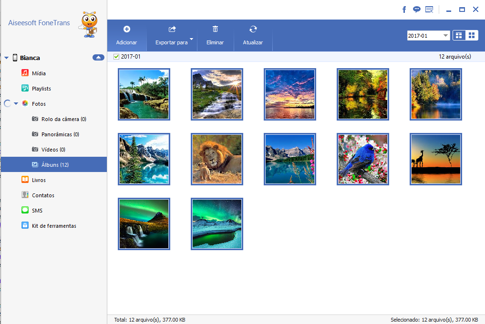Open the Facebook share icon
This screenshot has width=485, height=324.
click(404, 10)
